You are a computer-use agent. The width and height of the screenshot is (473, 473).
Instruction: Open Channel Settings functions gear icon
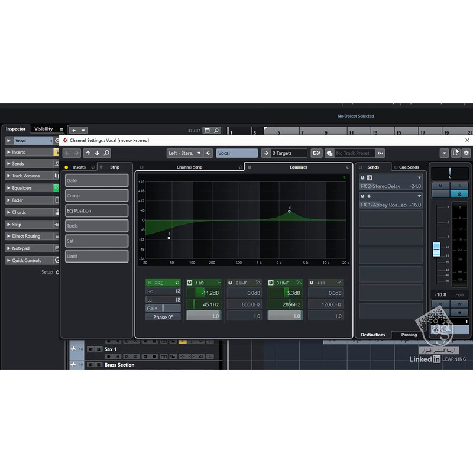[x=466, y=153]
